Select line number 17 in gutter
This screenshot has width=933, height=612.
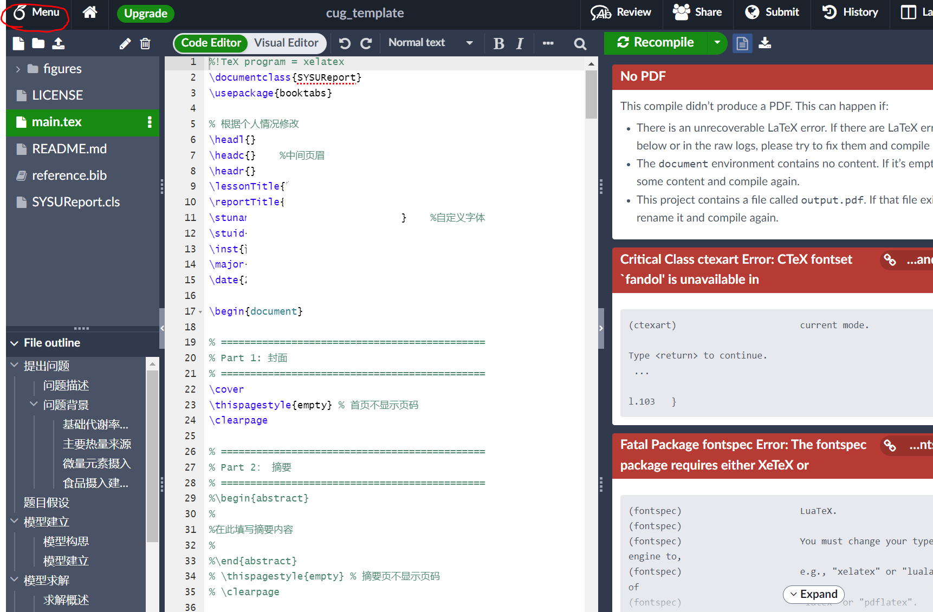click(x=190, y=311)
